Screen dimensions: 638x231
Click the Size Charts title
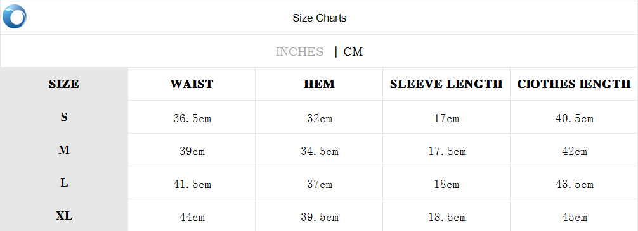click(x=320, y=18)
